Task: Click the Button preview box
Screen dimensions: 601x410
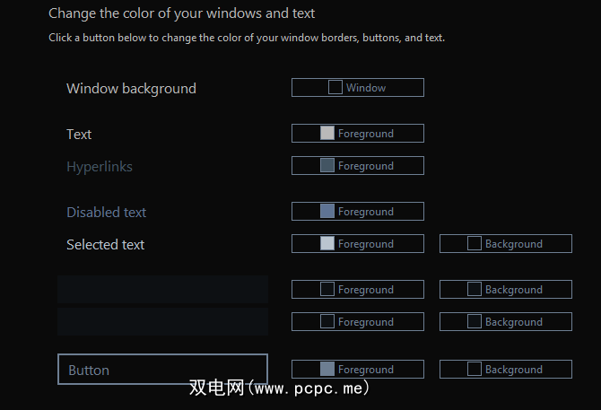Action: pos(162,370)
